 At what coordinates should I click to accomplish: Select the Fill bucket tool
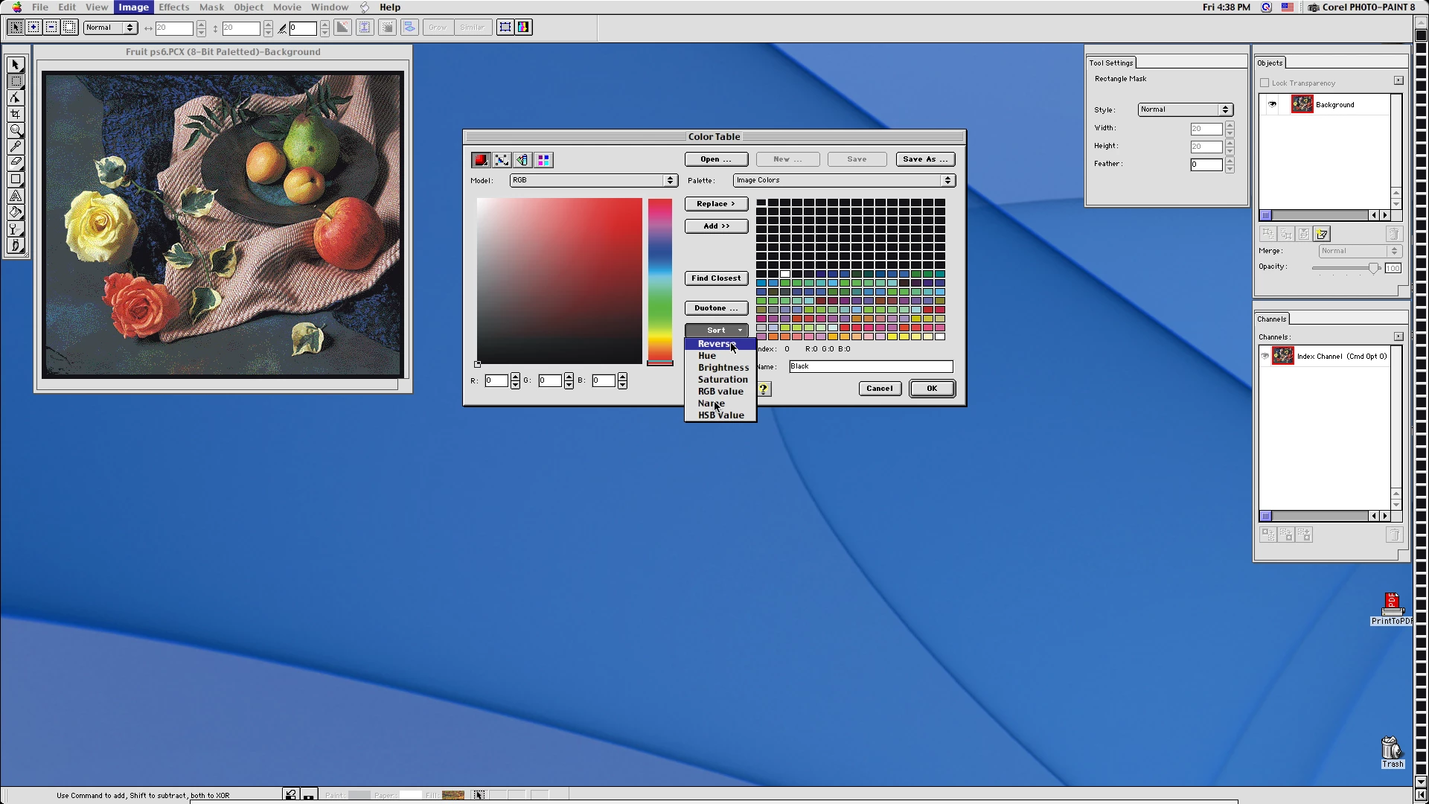click(16, 213)
